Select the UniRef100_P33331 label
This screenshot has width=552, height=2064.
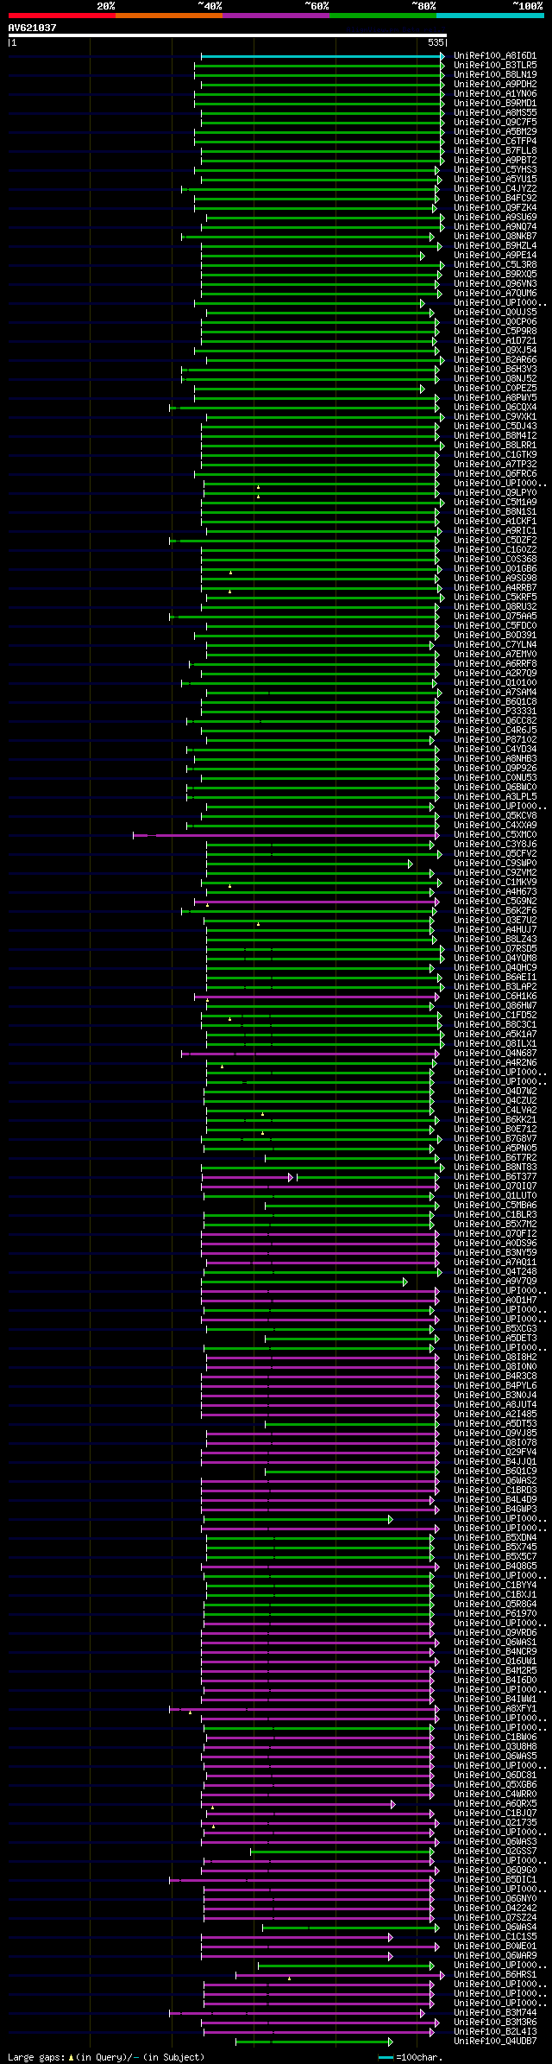(x=495, y=712)
